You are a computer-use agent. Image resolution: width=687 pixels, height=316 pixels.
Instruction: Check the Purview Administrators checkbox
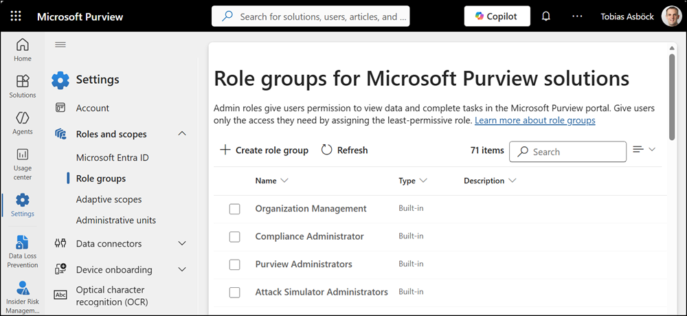click(235, 264)
